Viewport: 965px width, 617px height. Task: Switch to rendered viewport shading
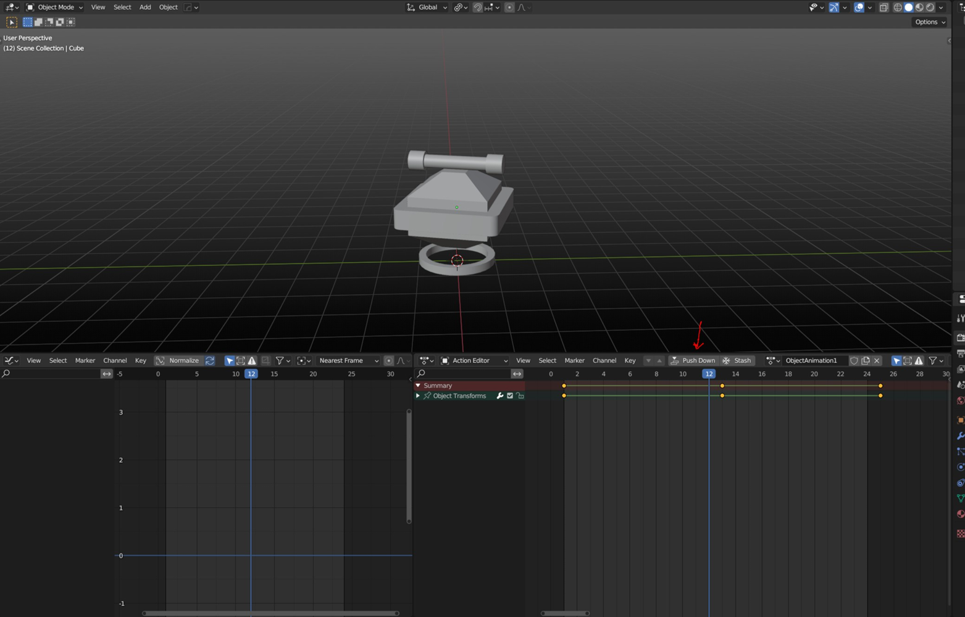pyautogui.click(x=930, y=7)
